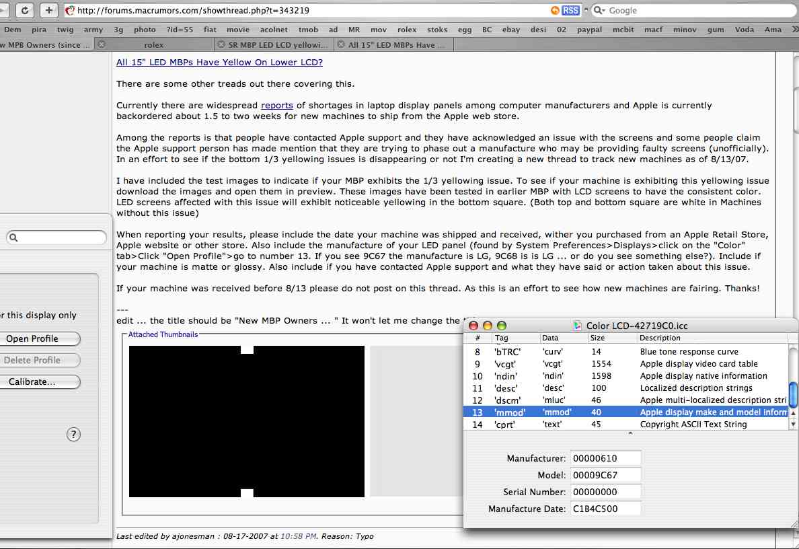
Task: Select the 'ndin' native information row
Action: click(625, 376)
